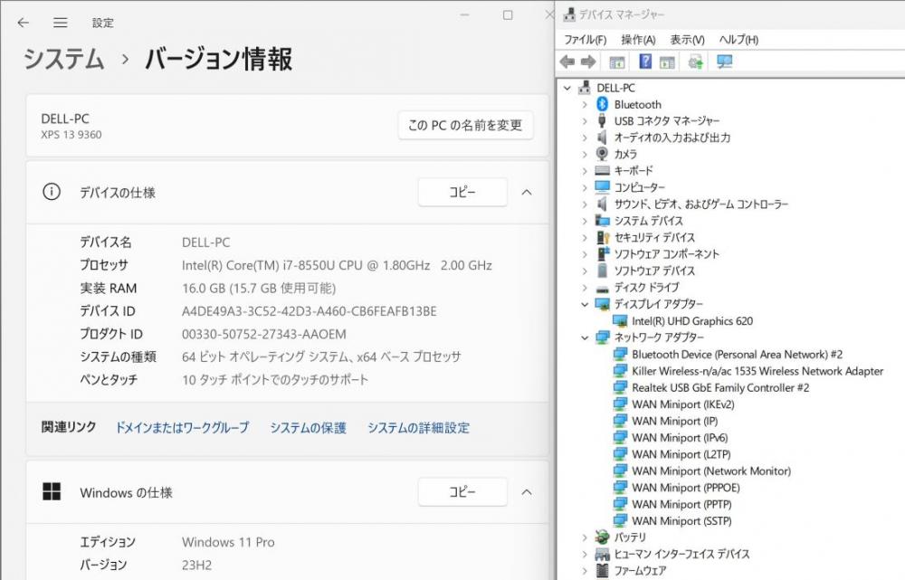Expand the Bluetooth tree node
905x580 pixels.
pyautogui.click(x=584, y=104)
